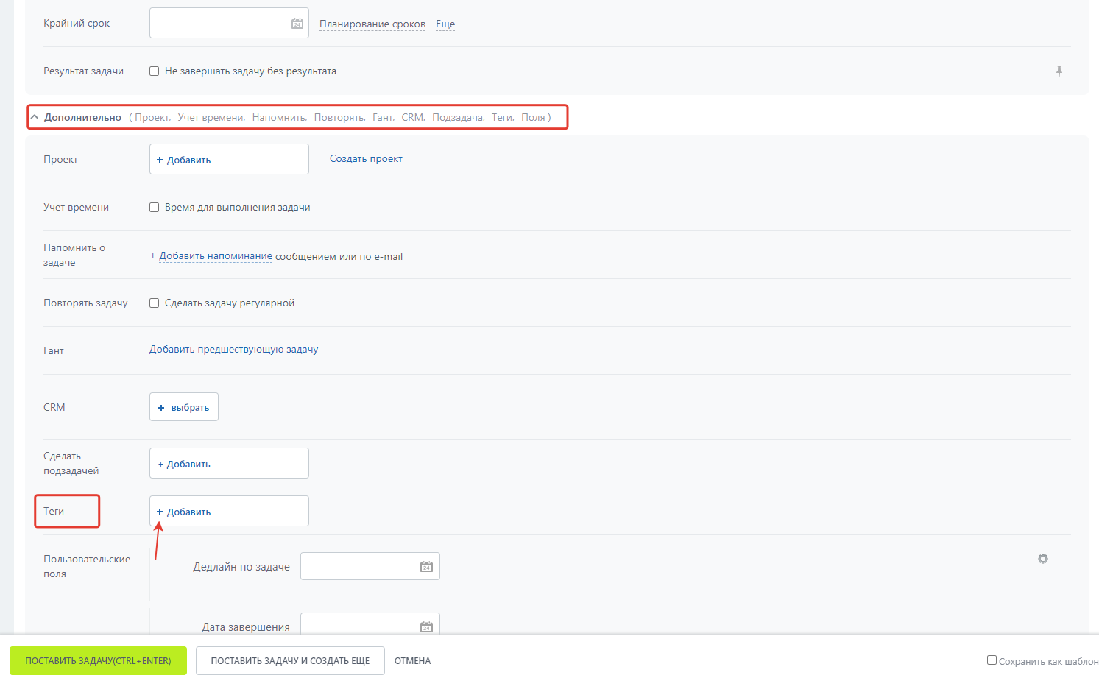The width and height of the screenshot is (1099, 681).
Task: Jump to Учет времени in header list
Action: click(211, 117)
